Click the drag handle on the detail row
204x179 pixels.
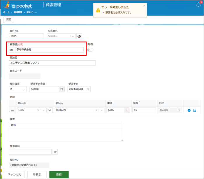coord(12,110)
